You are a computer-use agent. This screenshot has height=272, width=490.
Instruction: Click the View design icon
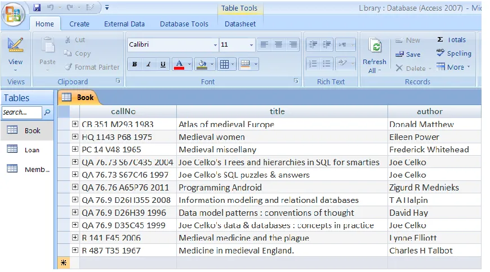[15, 46]
